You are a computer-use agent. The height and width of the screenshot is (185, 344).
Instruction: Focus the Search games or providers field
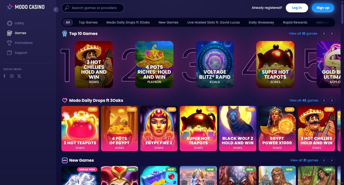pyautogui.click(x=93, y=8)
